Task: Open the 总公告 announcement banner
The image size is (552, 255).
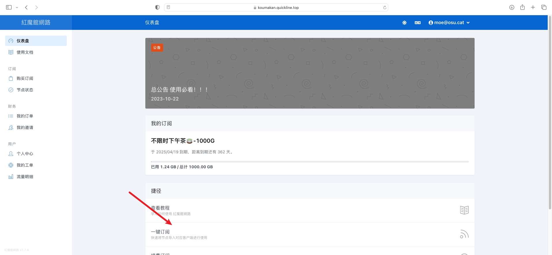Action: click(x=310, y=73)
